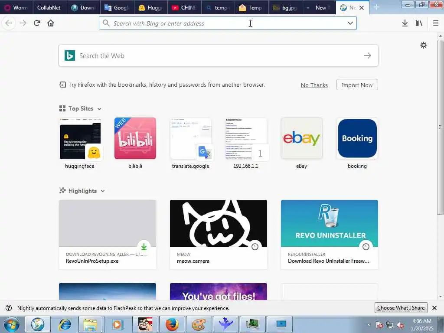Image resolution: width=444 pixels, height=333 pixels.
Task: Switch to the bg.jpg tab
Action: pos(285,8)
